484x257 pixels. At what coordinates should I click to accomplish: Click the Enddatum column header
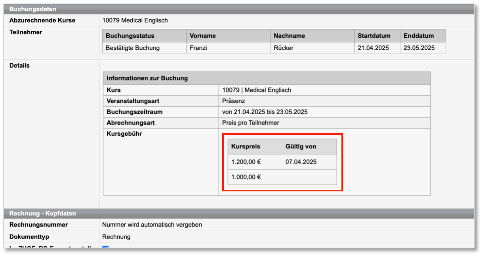419,36
